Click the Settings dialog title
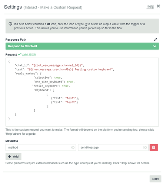Viewport: 163px width, 185px height. click(x=13, y=7)
